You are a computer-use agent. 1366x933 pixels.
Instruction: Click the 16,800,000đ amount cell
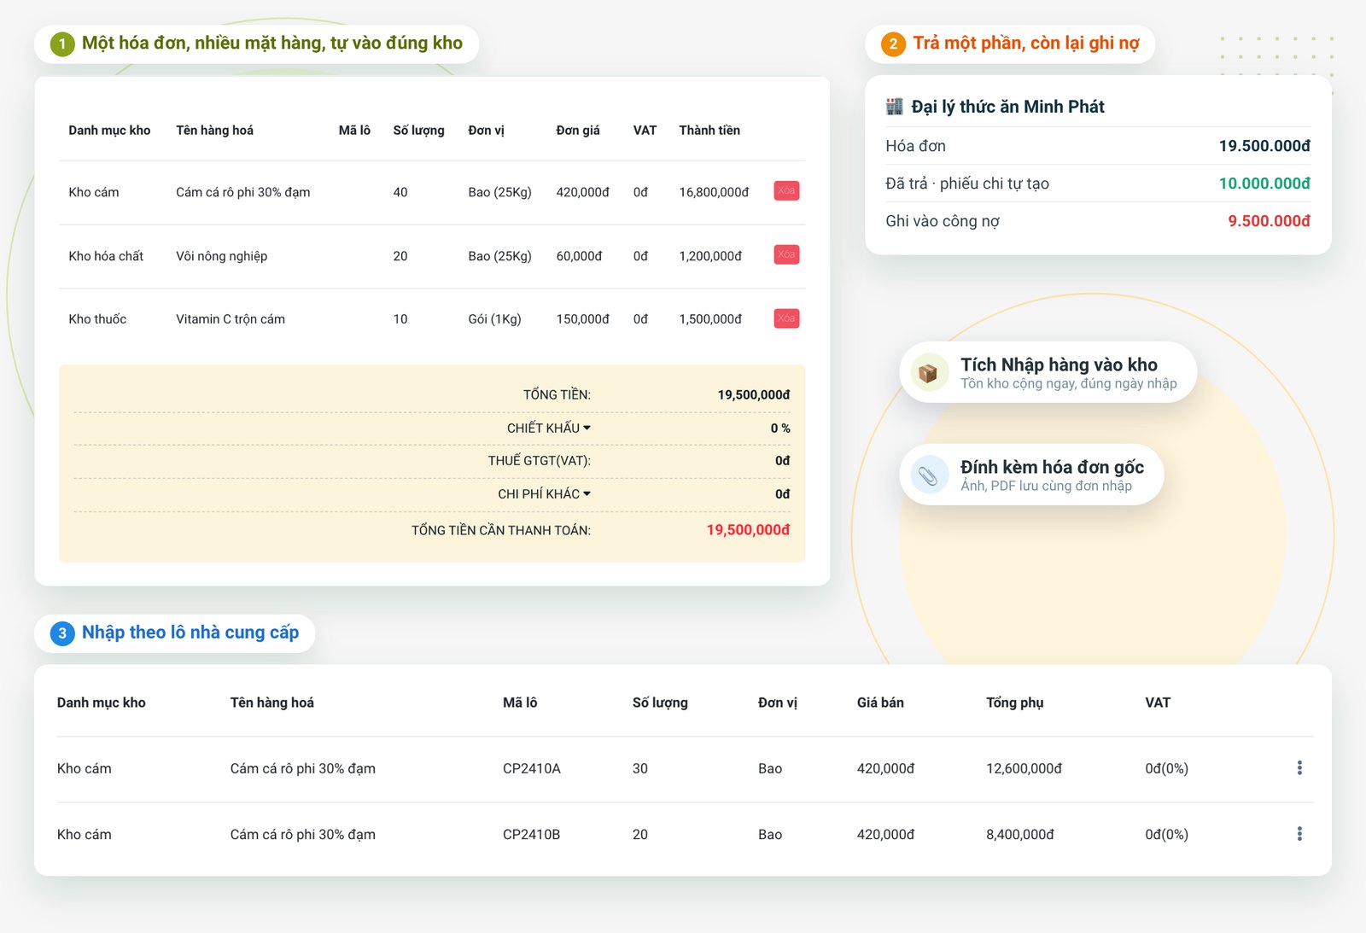pyautogui.click(x=714, y=192)
